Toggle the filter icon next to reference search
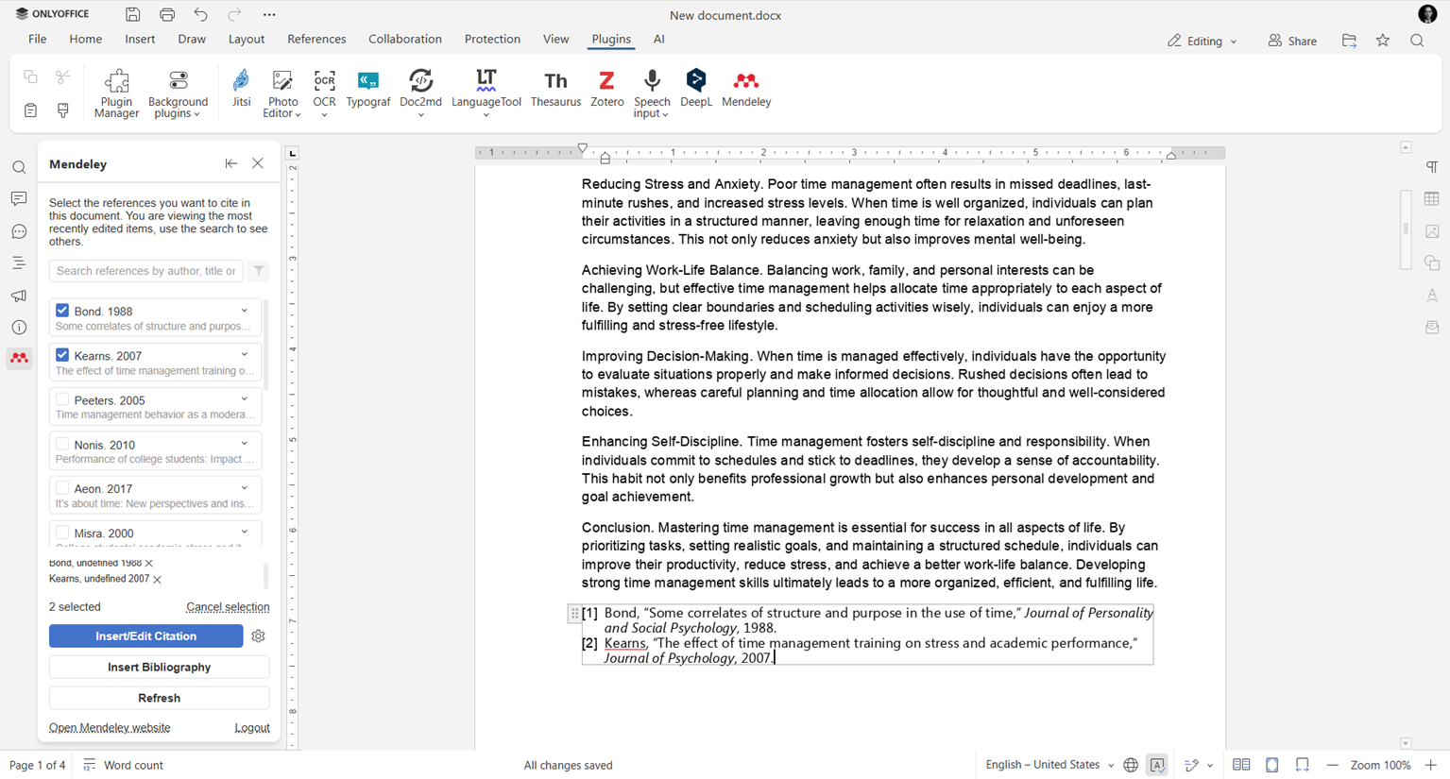 (258, 271)
